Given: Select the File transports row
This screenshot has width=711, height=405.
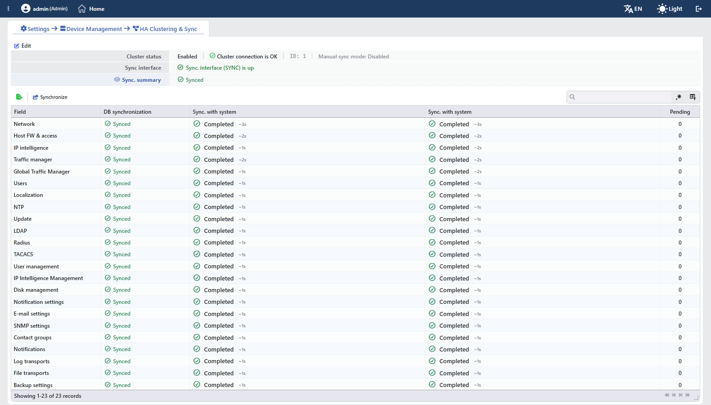Looking at the screenshot, I should point(355,373).
